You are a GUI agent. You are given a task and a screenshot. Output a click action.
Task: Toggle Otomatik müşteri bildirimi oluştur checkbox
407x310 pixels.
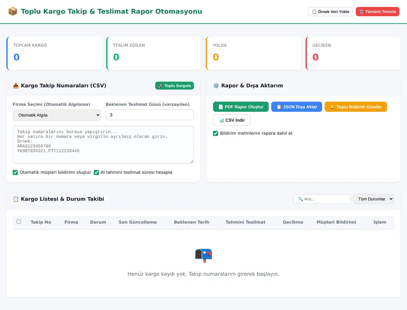[x=15, y=172]
